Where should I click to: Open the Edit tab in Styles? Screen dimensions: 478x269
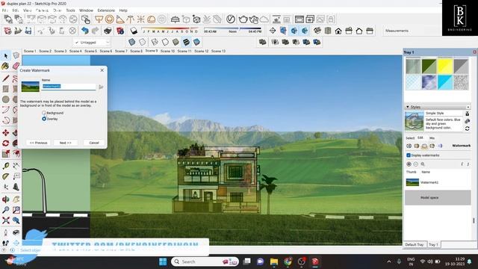coord(420,137)
